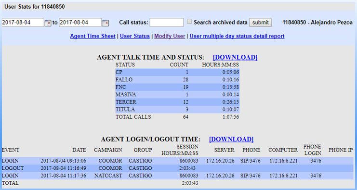The image size is (357, 190).
Task: Click the PHONE LOGIN column header
Action: [312, 150]
